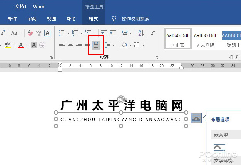Center align the text
241x165 pixels.
point(70,45)
